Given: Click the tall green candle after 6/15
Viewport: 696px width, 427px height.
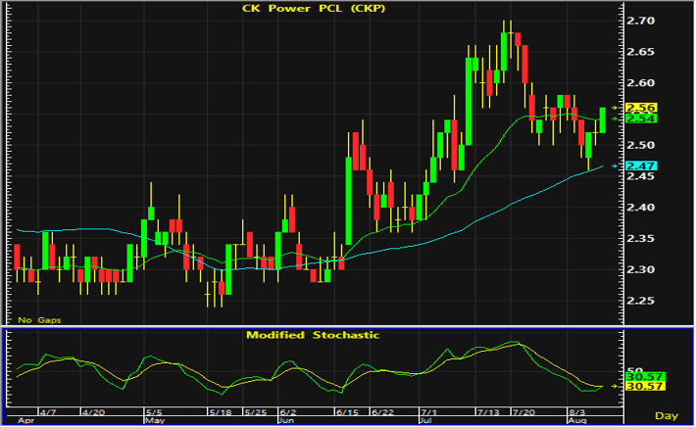Looking at the screenshot, I should [348, 201].
